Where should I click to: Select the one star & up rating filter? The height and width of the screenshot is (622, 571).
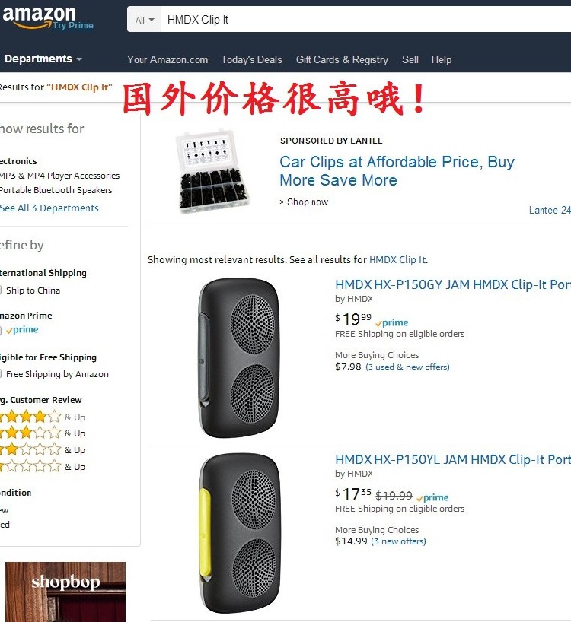pyautogui.click(x=30, y=467)
